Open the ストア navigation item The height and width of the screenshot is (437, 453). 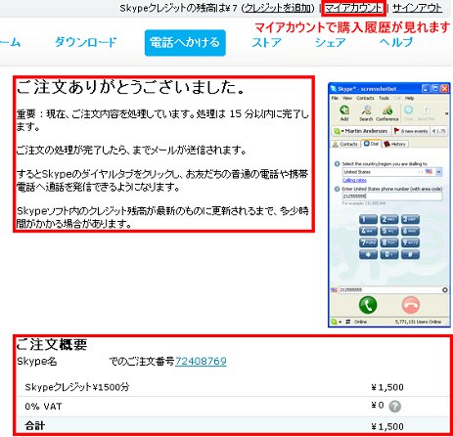tap(266, 42)
